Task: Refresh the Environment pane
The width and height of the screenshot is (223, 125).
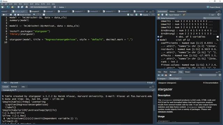Action: tap(218, 15)
